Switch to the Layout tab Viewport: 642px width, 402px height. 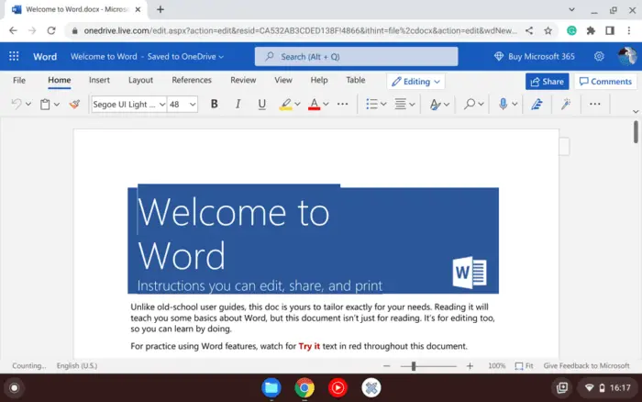pos(140,81)
